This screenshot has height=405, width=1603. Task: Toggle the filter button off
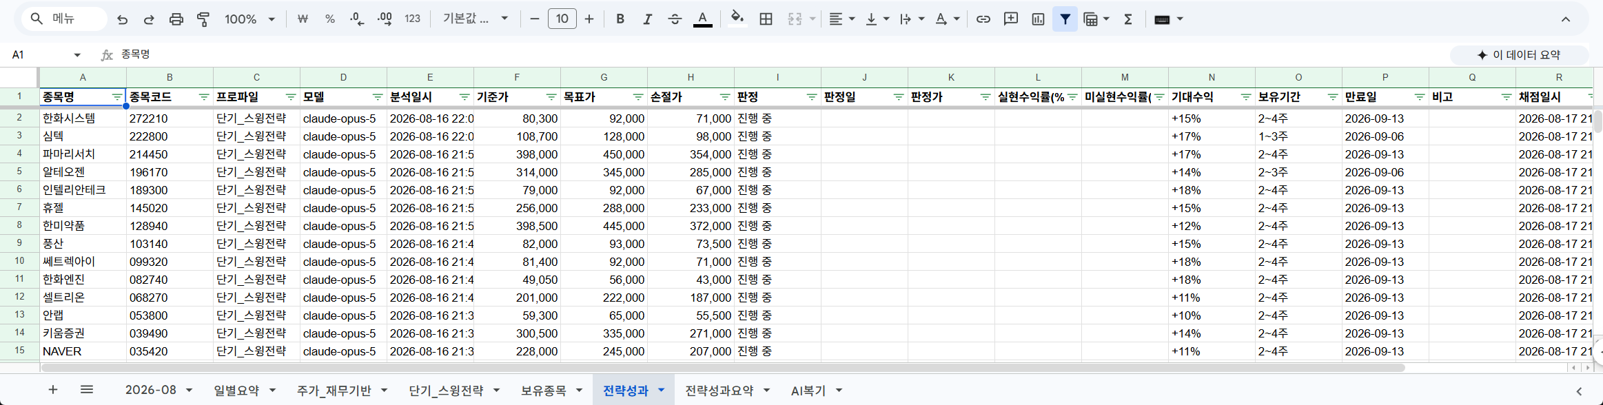coord(1065,19)
